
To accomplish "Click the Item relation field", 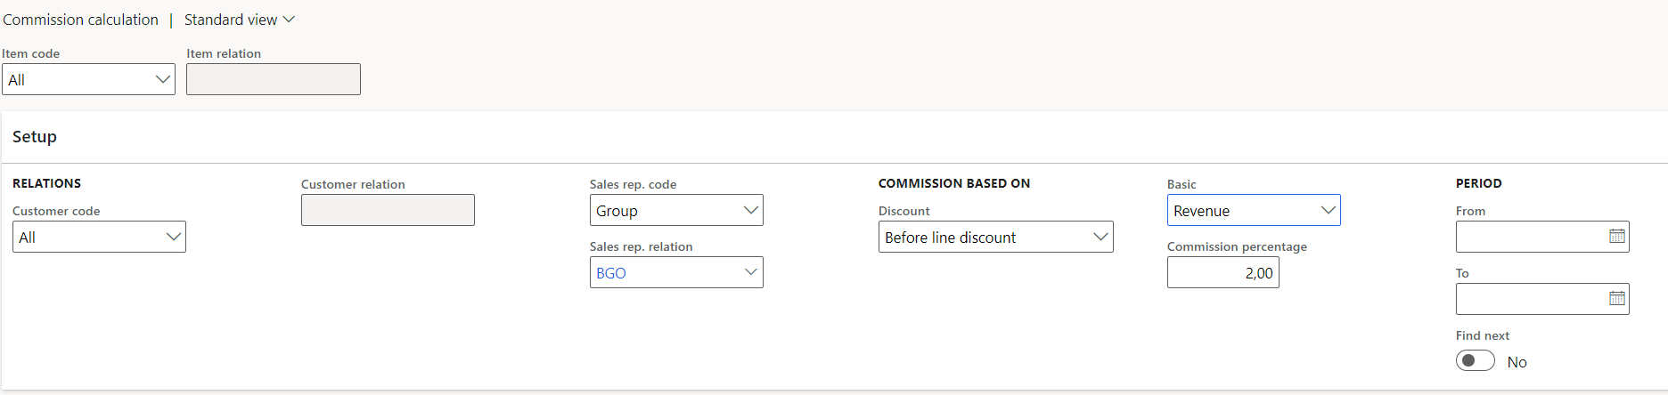I will pos(273,79).
